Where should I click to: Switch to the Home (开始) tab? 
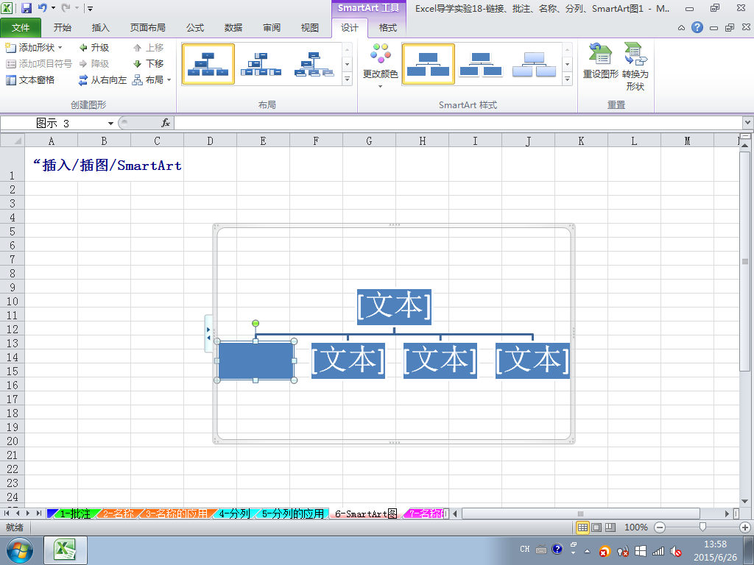[63, 28]
